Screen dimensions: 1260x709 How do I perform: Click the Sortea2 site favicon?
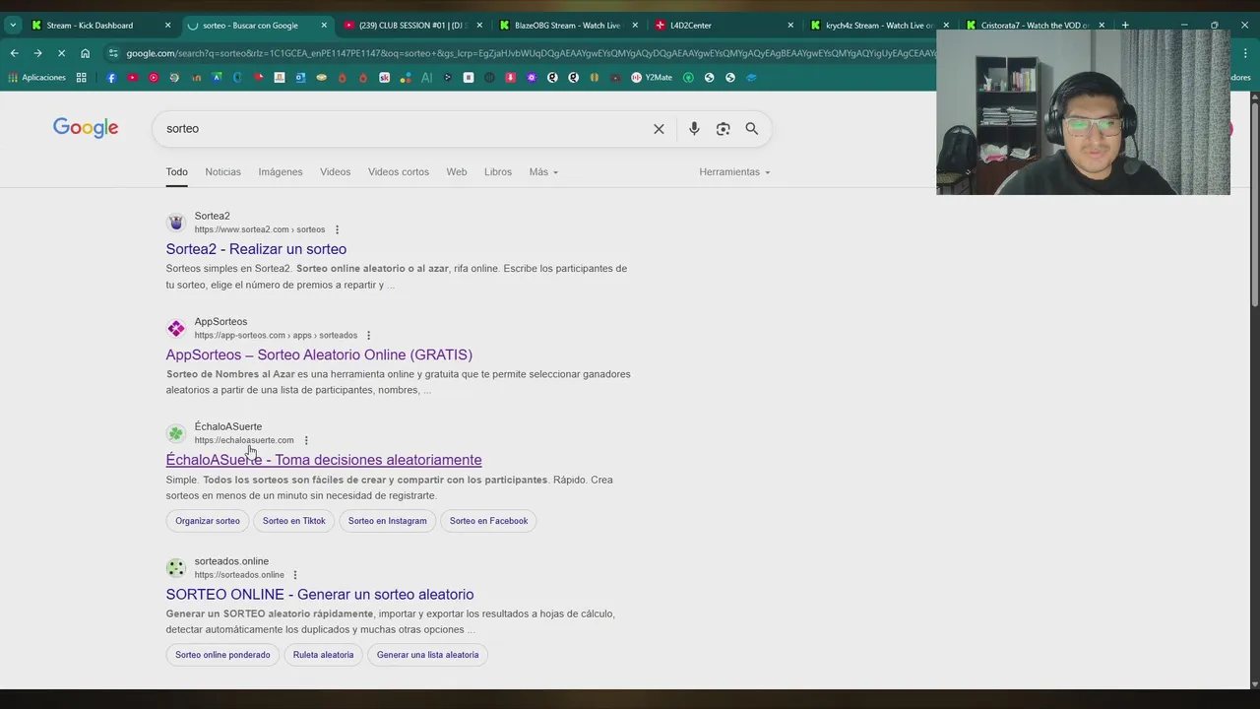tap(175, 223)
